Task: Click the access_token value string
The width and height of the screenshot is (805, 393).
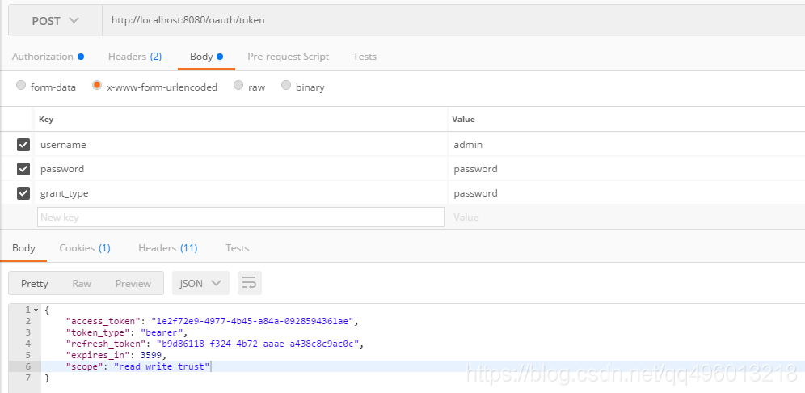Action: 253,321
